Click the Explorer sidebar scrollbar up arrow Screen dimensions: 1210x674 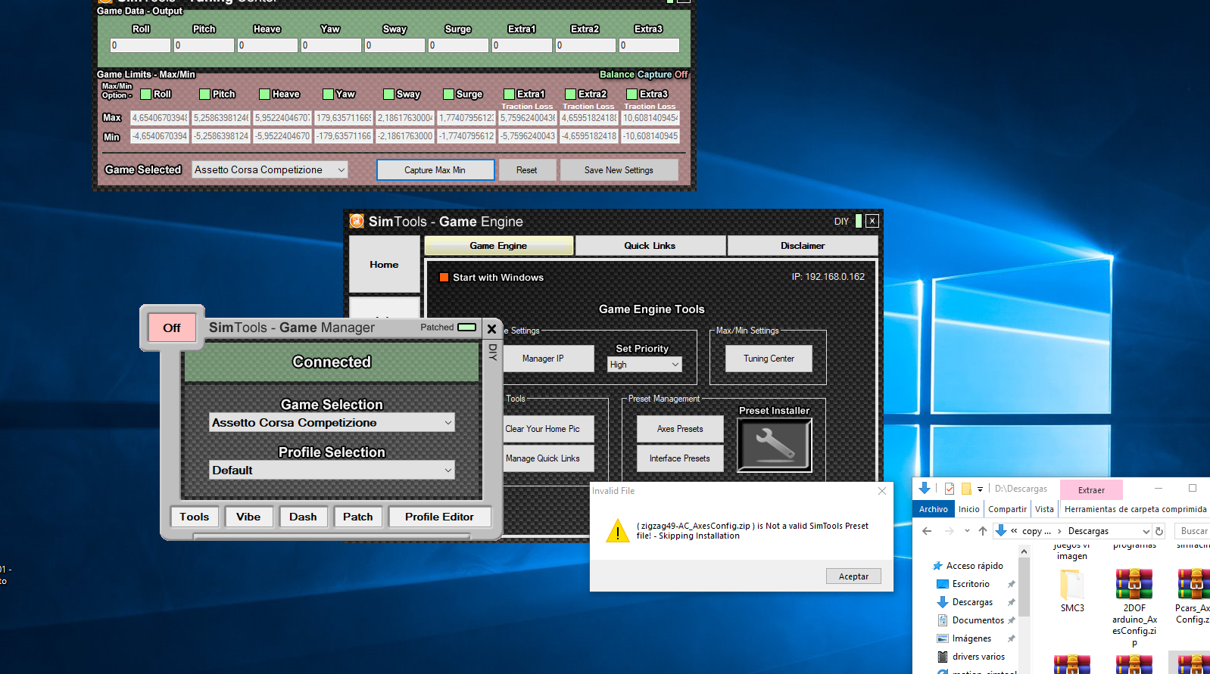click(x=1024, y=551)
